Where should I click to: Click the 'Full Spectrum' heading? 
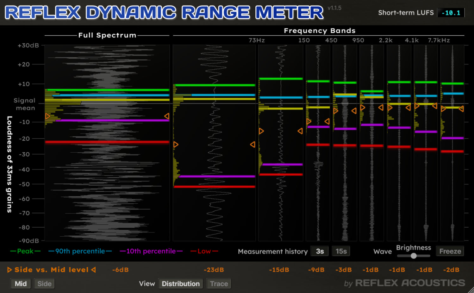pyautogui.click(x=107, y=35)
